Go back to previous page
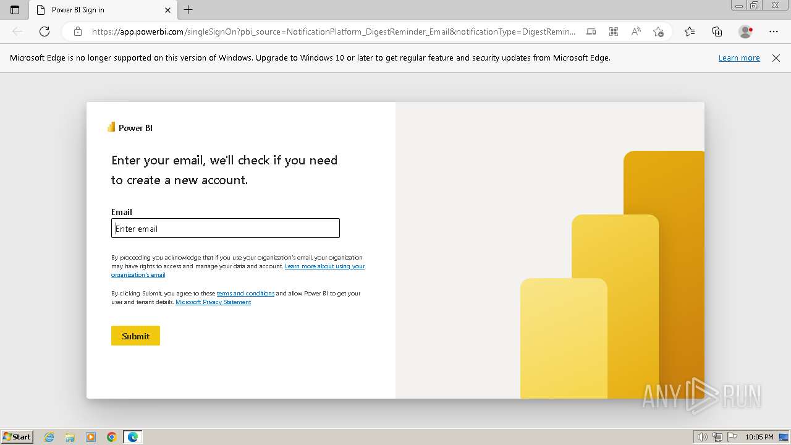791x445 pixels. (x=17, y=32)
